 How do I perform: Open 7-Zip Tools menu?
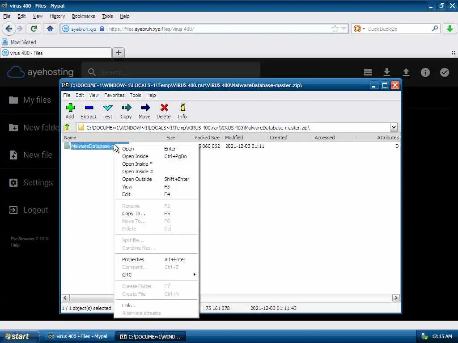point(135,95)
